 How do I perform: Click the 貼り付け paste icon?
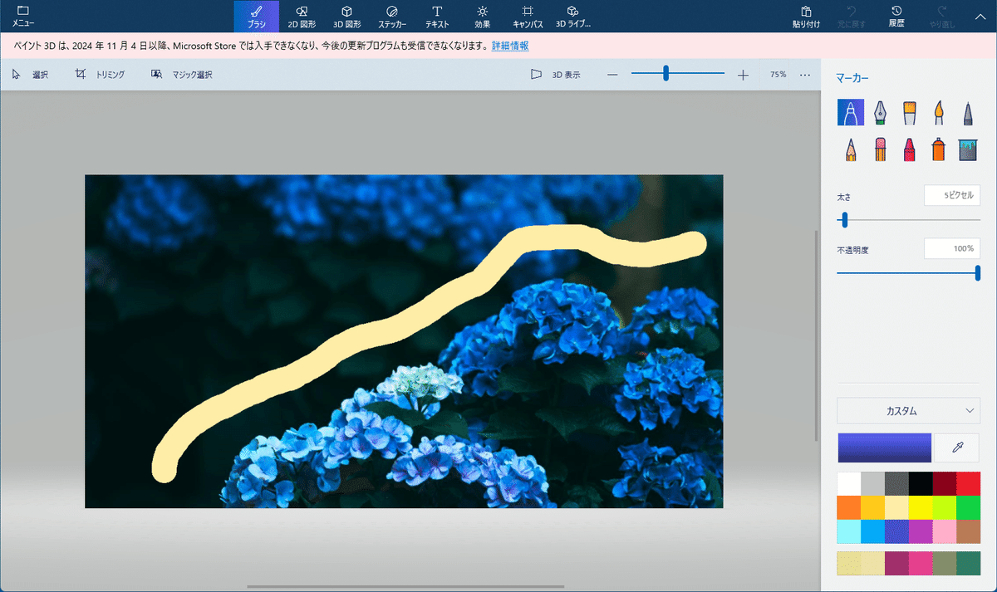click(806, 16)
